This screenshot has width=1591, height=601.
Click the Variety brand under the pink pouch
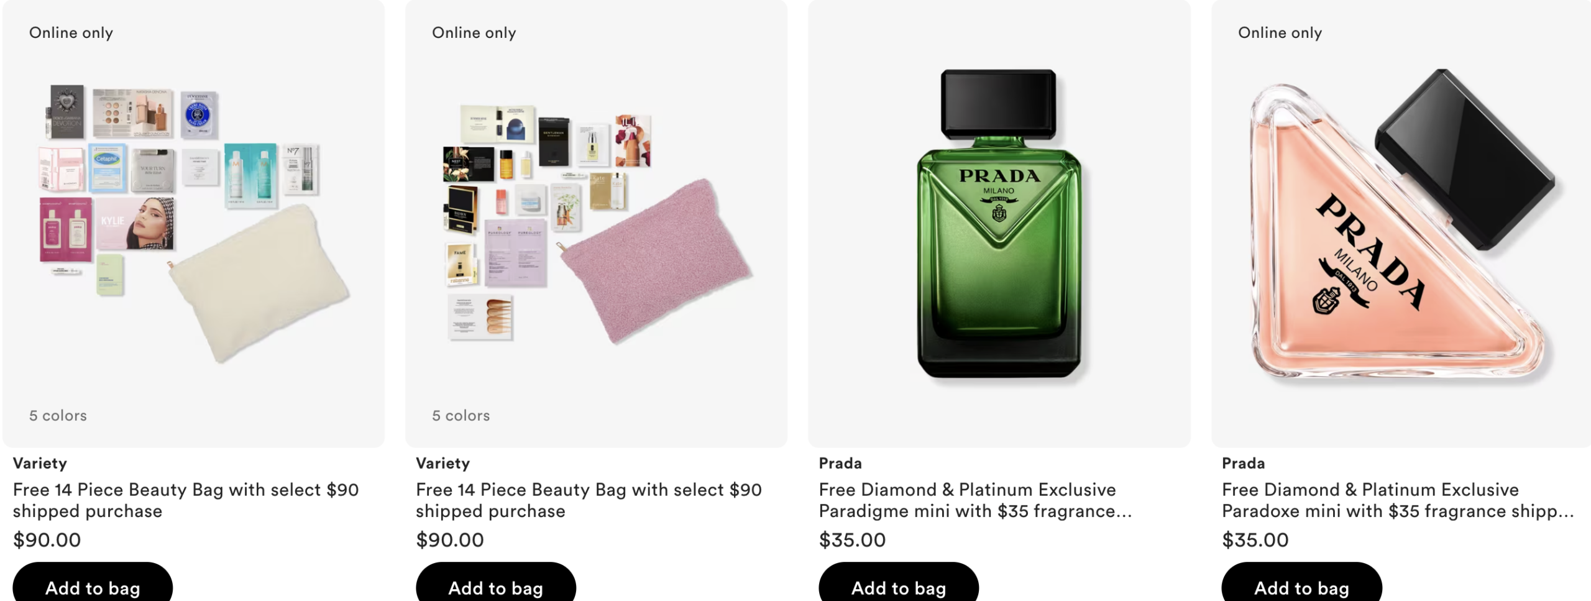coord(442,463)
